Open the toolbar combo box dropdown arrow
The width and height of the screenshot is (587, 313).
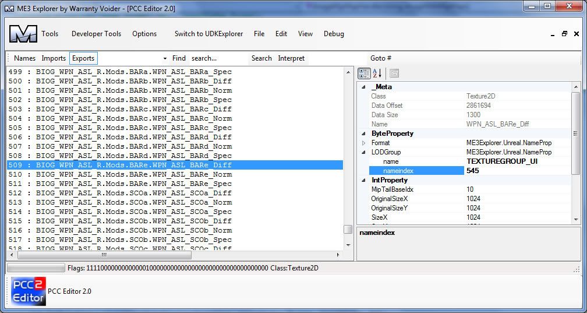click(165, 58)
